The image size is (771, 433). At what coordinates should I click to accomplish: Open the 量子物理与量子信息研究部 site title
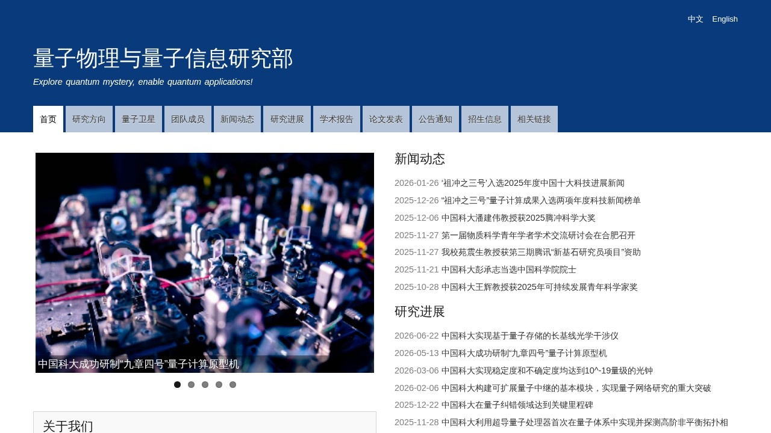(163, 58)
